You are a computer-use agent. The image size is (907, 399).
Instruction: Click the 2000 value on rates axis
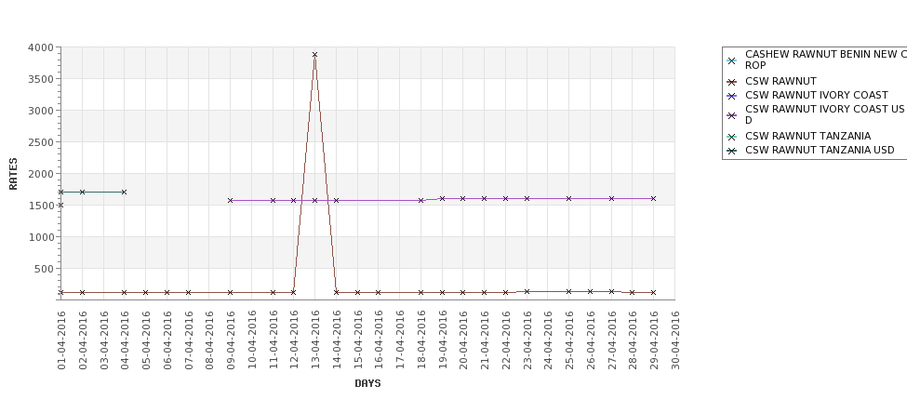tap(41, 174)
